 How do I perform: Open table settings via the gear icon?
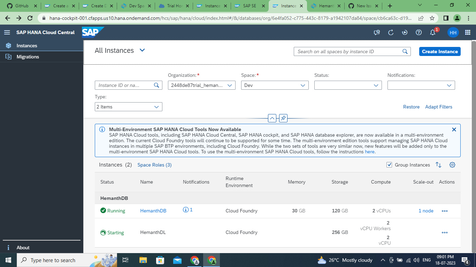click(x=452, y=165)
